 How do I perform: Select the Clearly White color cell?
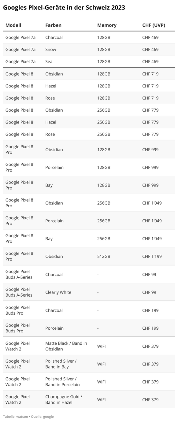pyautogui.click(x=58, y=292)
